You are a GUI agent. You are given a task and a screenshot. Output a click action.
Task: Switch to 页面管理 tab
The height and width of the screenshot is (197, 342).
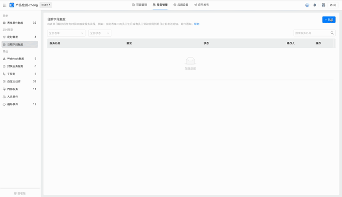click(139, 5)
